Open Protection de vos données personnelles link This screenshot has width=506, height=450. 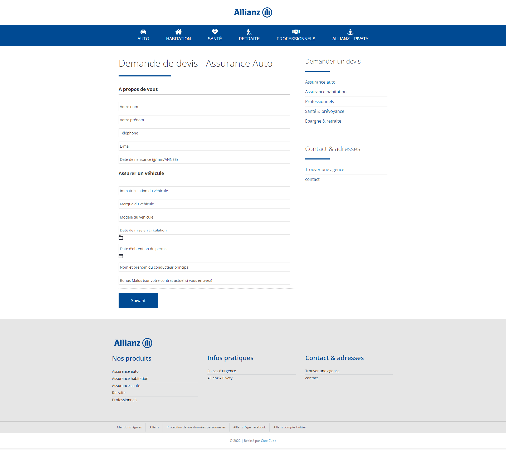point(196,427)
